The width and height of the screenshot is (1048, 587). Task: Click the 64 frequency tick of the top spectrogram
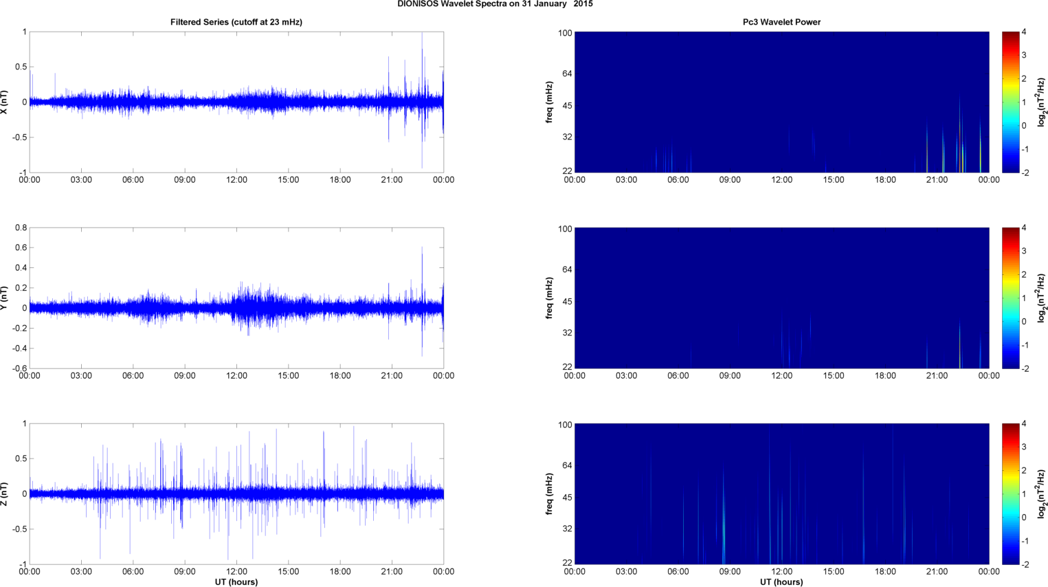[x=567, y=74]
